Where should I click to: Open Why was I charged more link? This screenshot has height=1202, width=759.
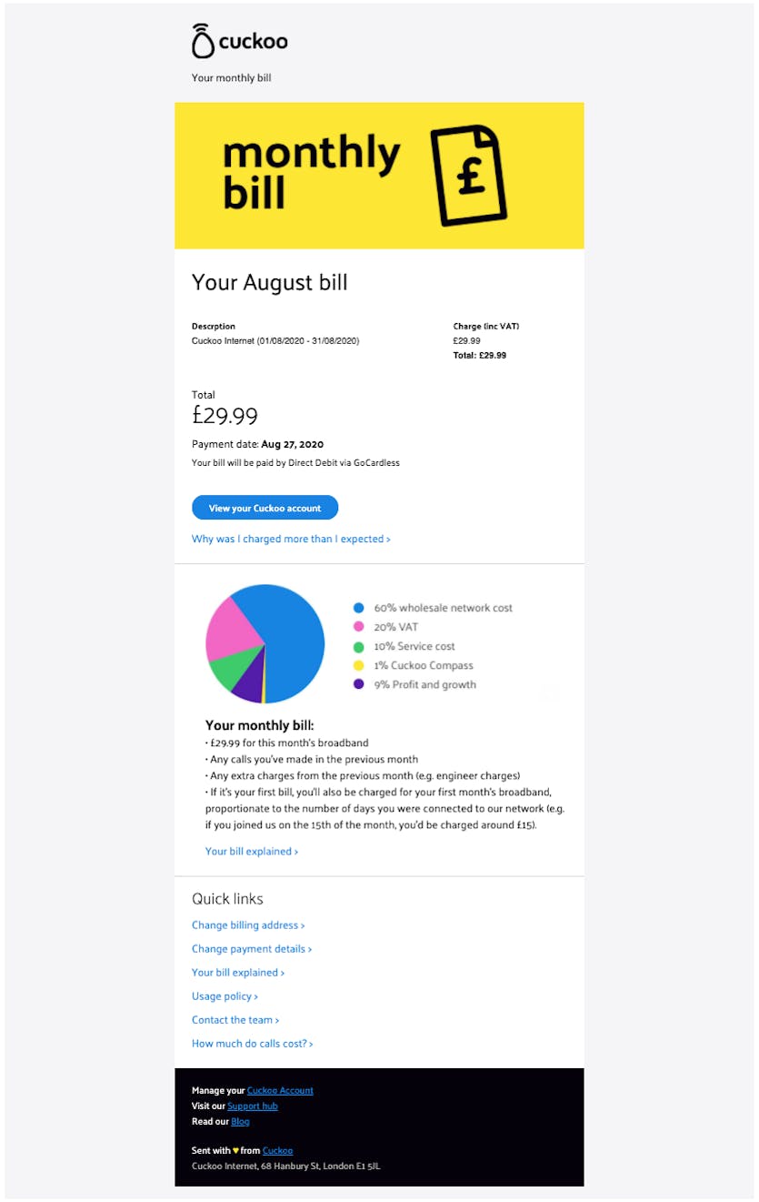pos(291,539)
